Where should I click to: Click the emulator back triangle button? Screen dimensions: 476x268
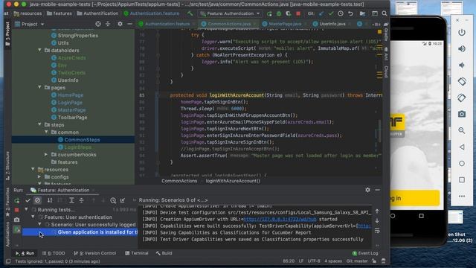coord(462,147)
